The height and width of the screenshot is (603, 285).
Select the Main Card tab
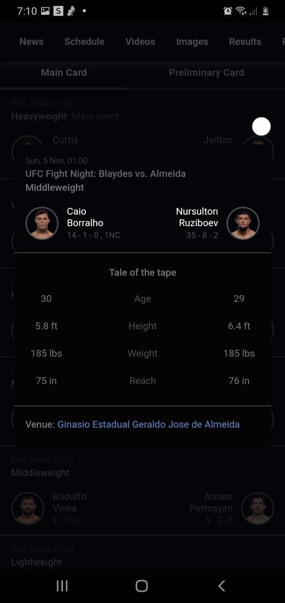tap(64, 73)
